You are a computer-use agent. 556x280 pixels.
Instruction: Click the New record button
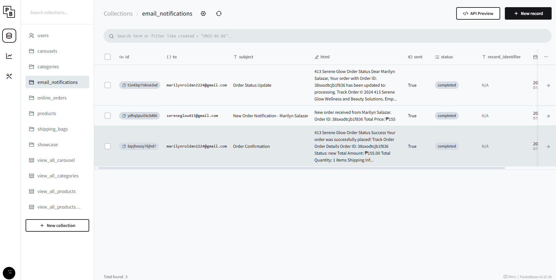[528, 13]
